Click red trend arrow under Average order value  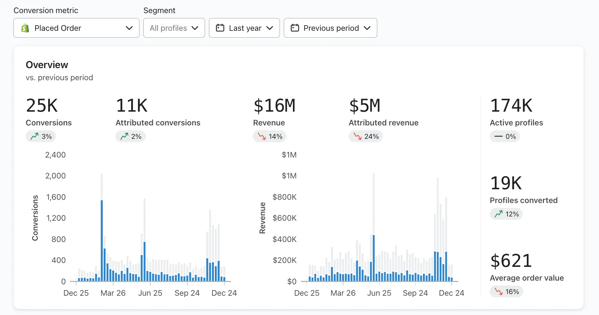(x=499, y=291)
